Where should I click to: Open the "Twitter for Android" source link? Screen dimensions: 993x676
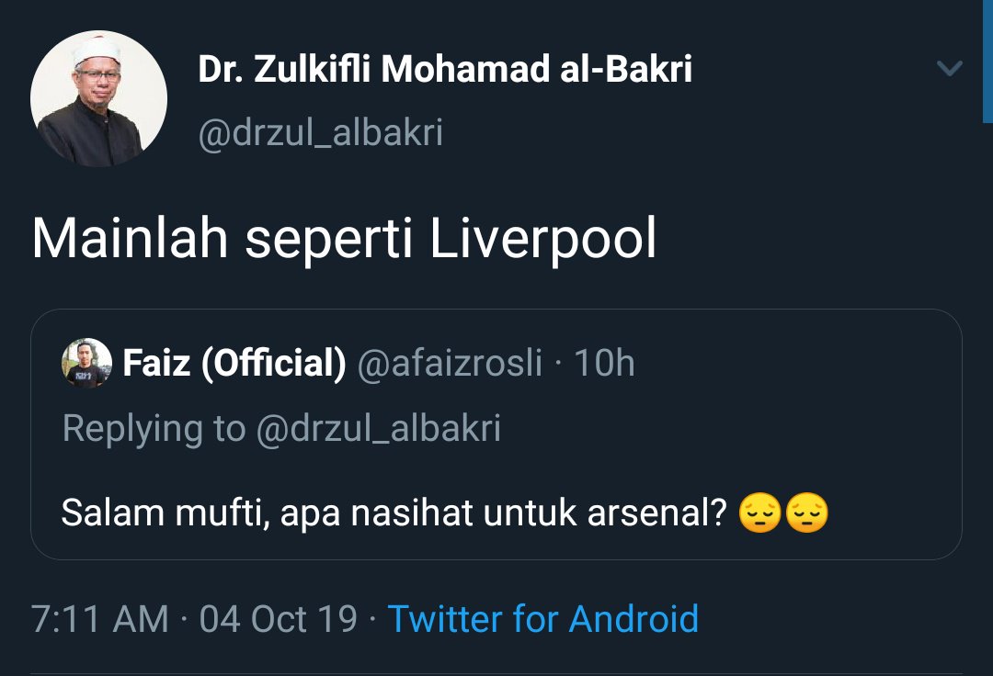pyautogui.click(x=542, y=619)
